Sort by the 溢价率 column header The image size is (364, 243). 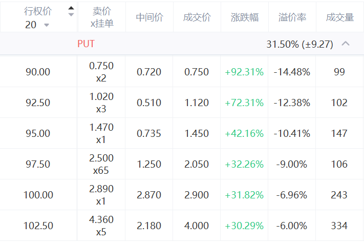[x=292, y=17]
